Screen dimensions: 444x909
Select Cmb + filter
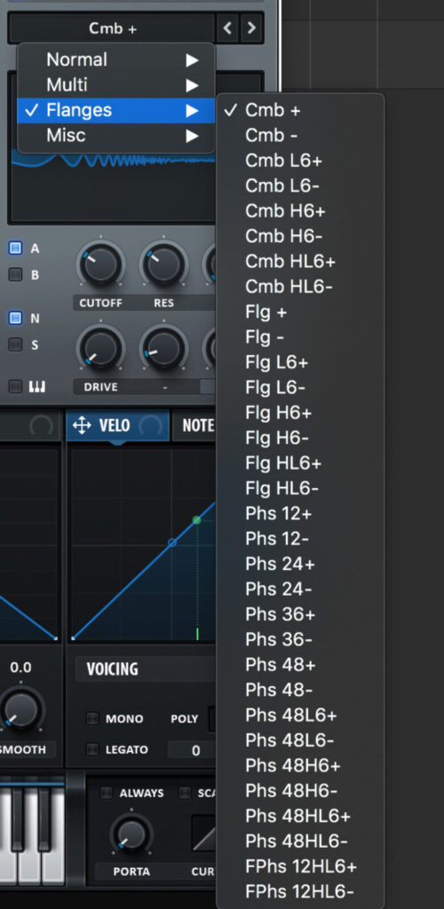point(299,110)
